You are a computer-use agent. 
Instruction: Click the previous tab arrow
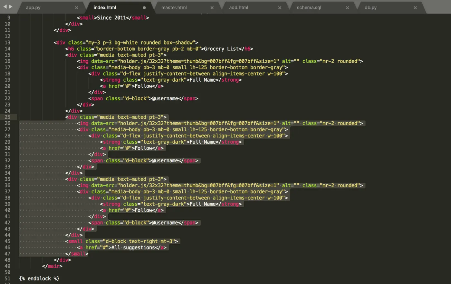(x=5, y=6)
